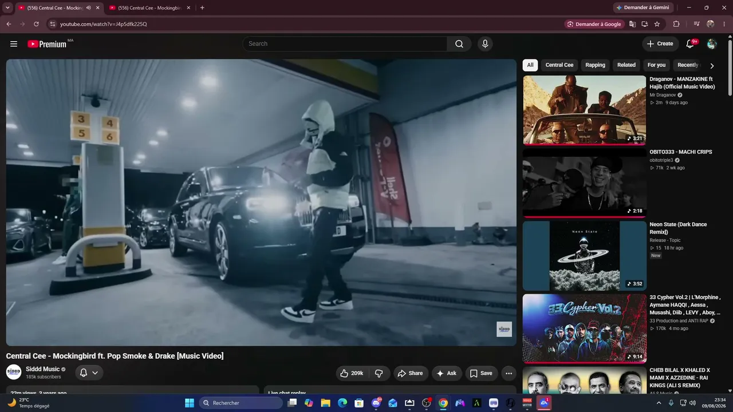Open OBITO333 MACHI CRIPS thumbnail
Viewport: 733px width, 412px height.
tap(585, 183)
